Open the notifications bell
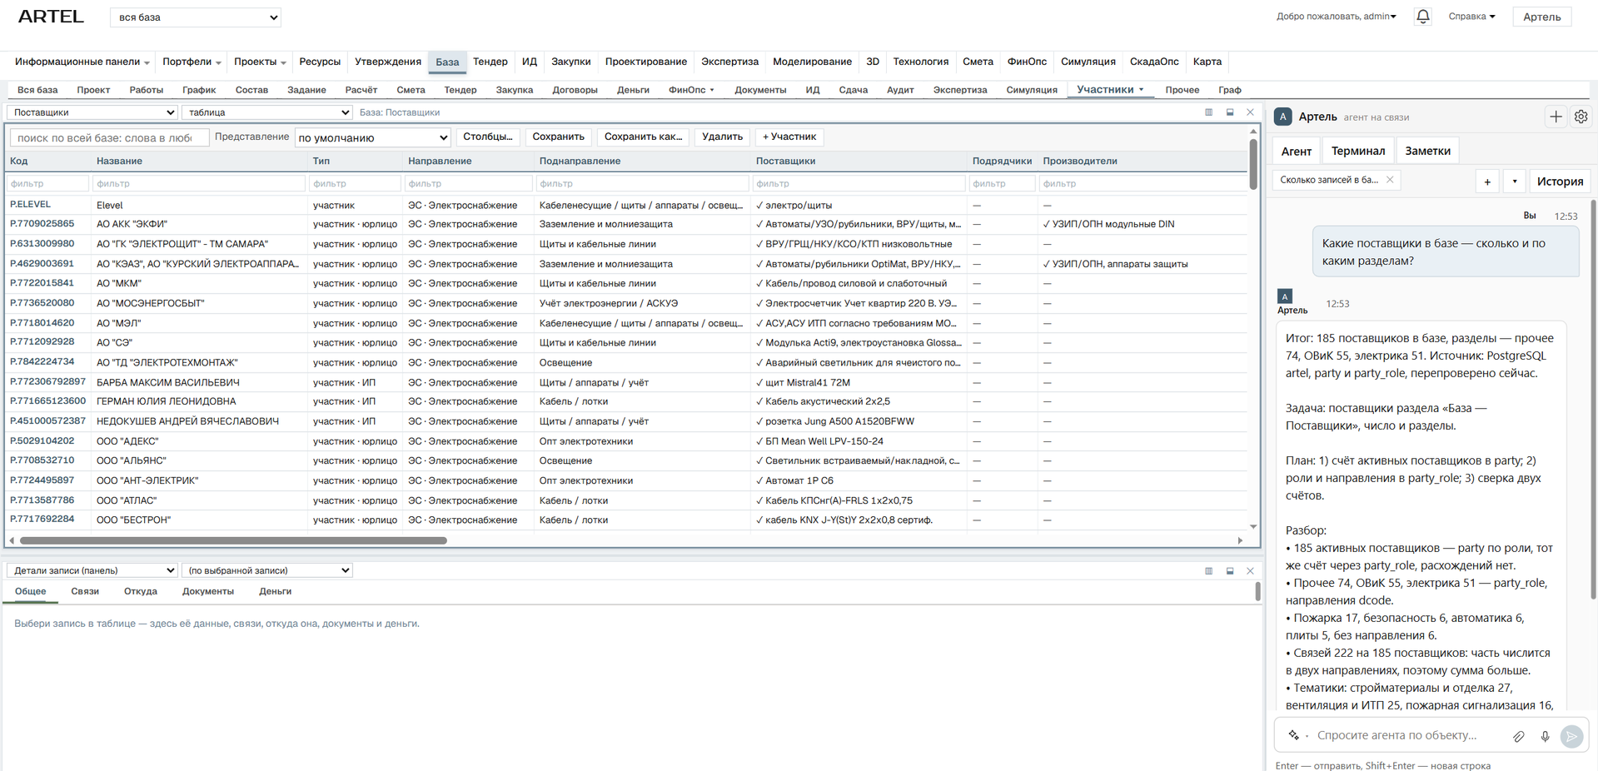Screen dimensions: 1598x771 click(1423, 17)
